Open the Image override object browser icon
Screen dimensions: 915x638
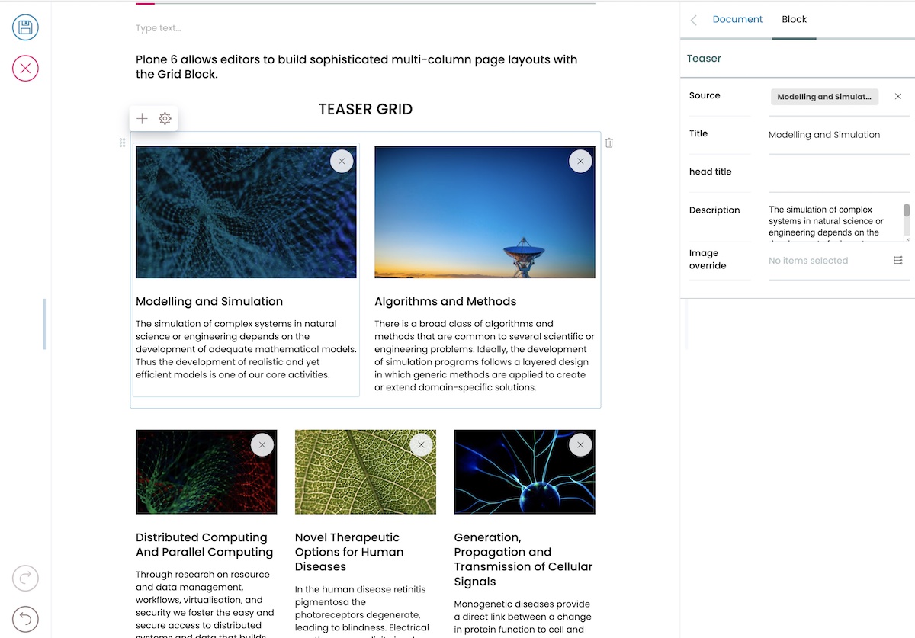898,261
